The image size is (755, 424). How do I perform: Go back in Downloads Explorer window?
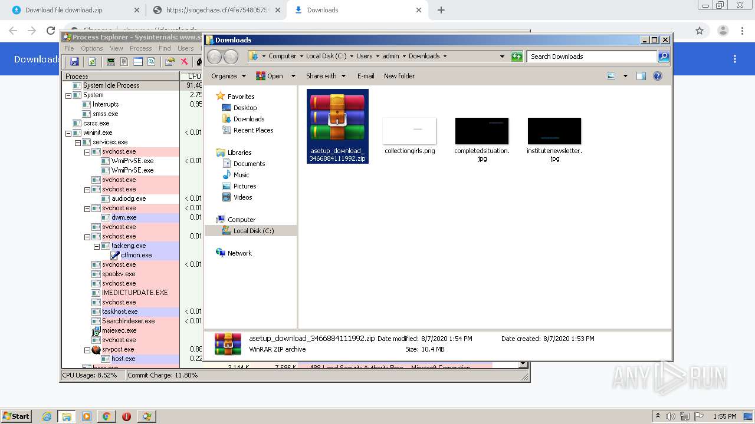coord(214,57)
